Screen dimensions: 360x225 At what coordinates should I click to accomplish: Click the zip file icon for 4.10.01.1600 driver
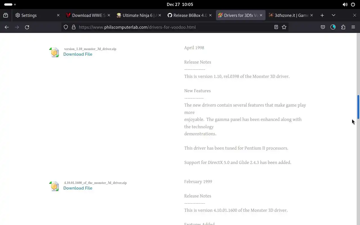tap(54, 186)
